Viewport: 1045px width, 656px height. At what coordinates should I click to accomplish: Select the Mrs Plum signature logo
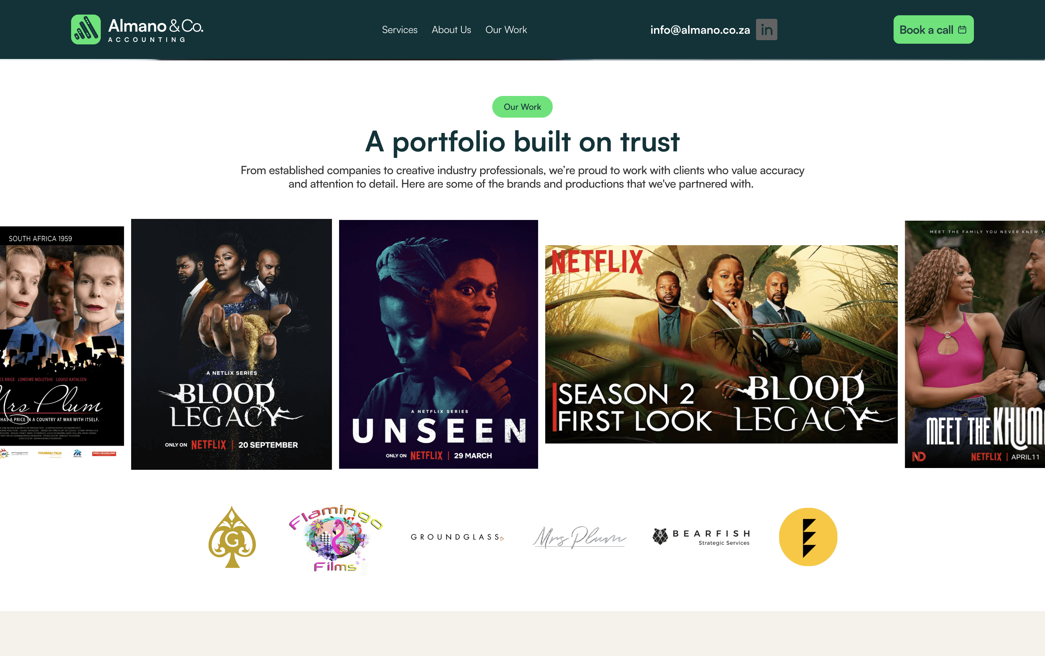pyautogui.click(x=579, y=537)
